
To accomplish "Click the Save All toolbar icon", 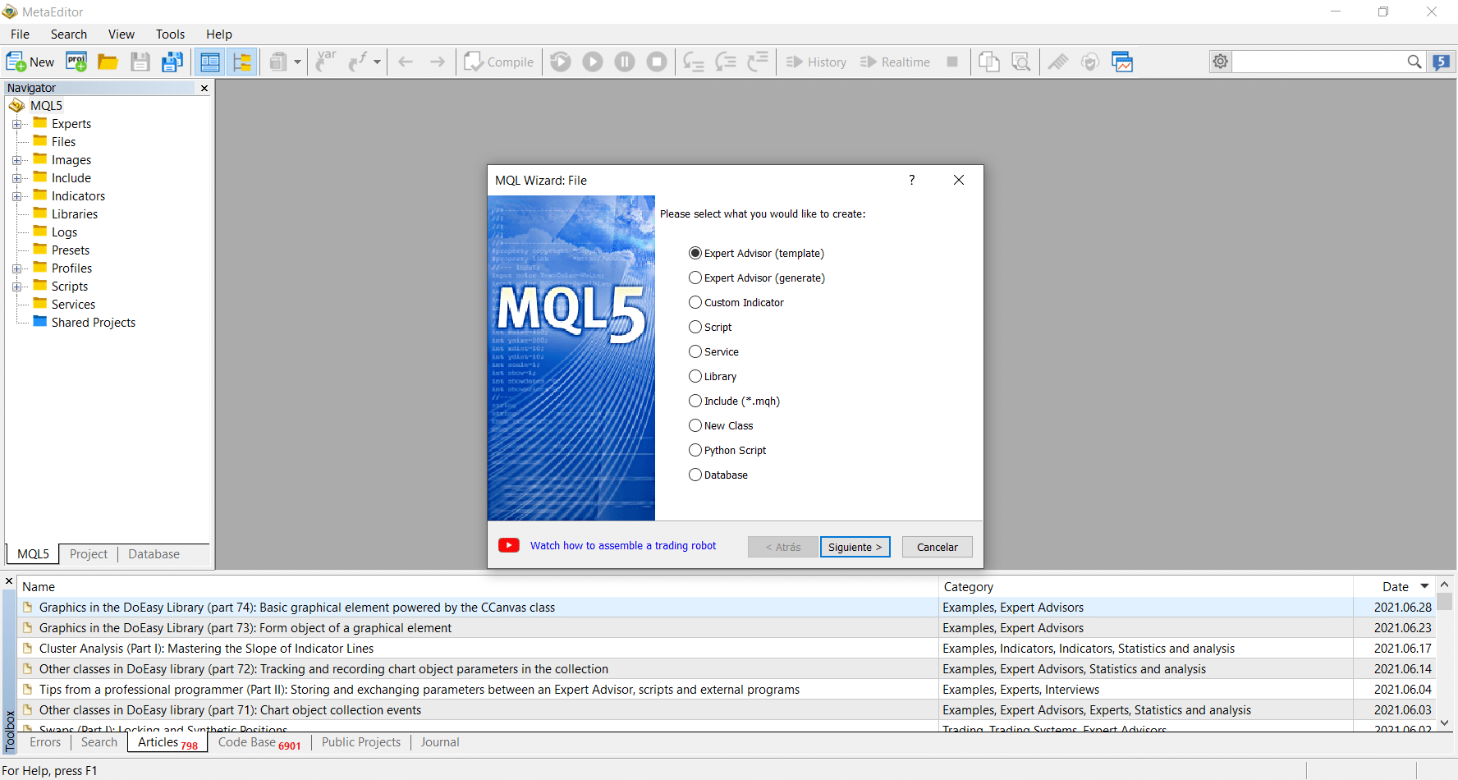I will 172,62.
